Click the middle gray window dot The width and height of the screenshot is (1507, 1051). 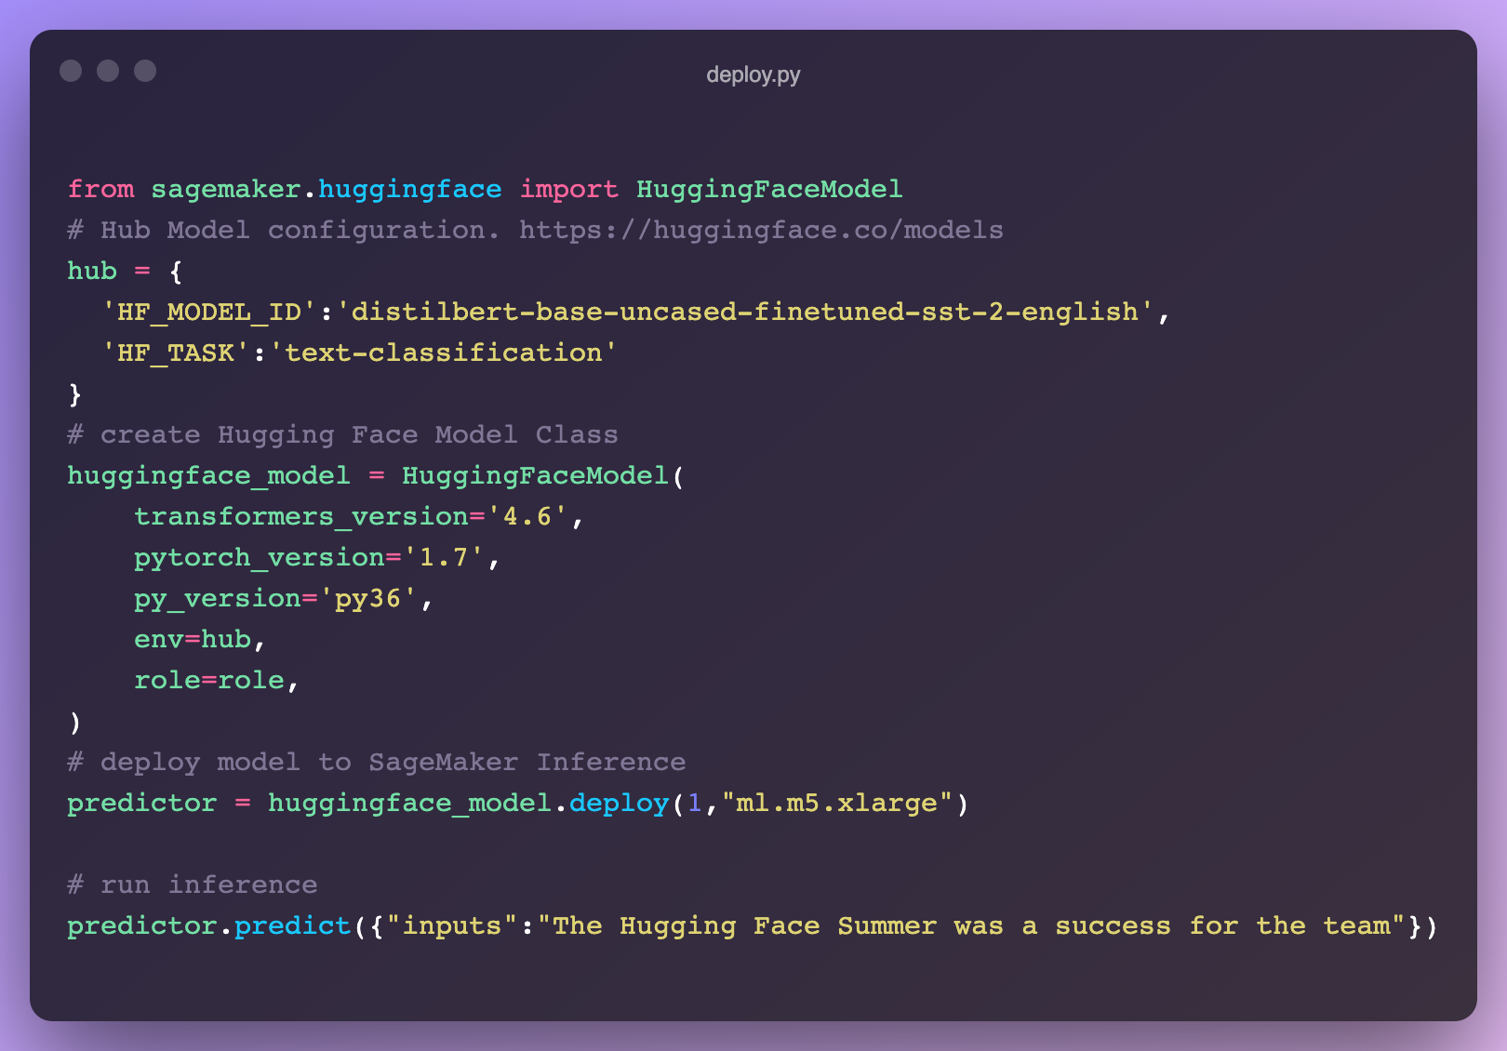[108, 71]
